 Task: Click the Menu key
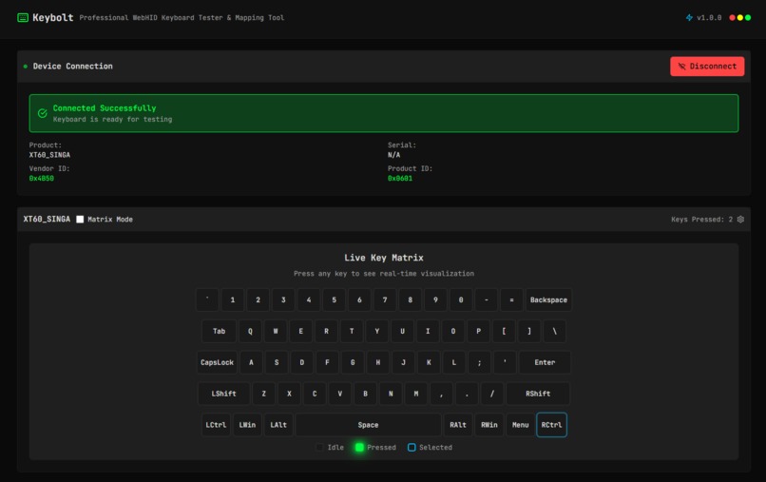coord(520,425)
